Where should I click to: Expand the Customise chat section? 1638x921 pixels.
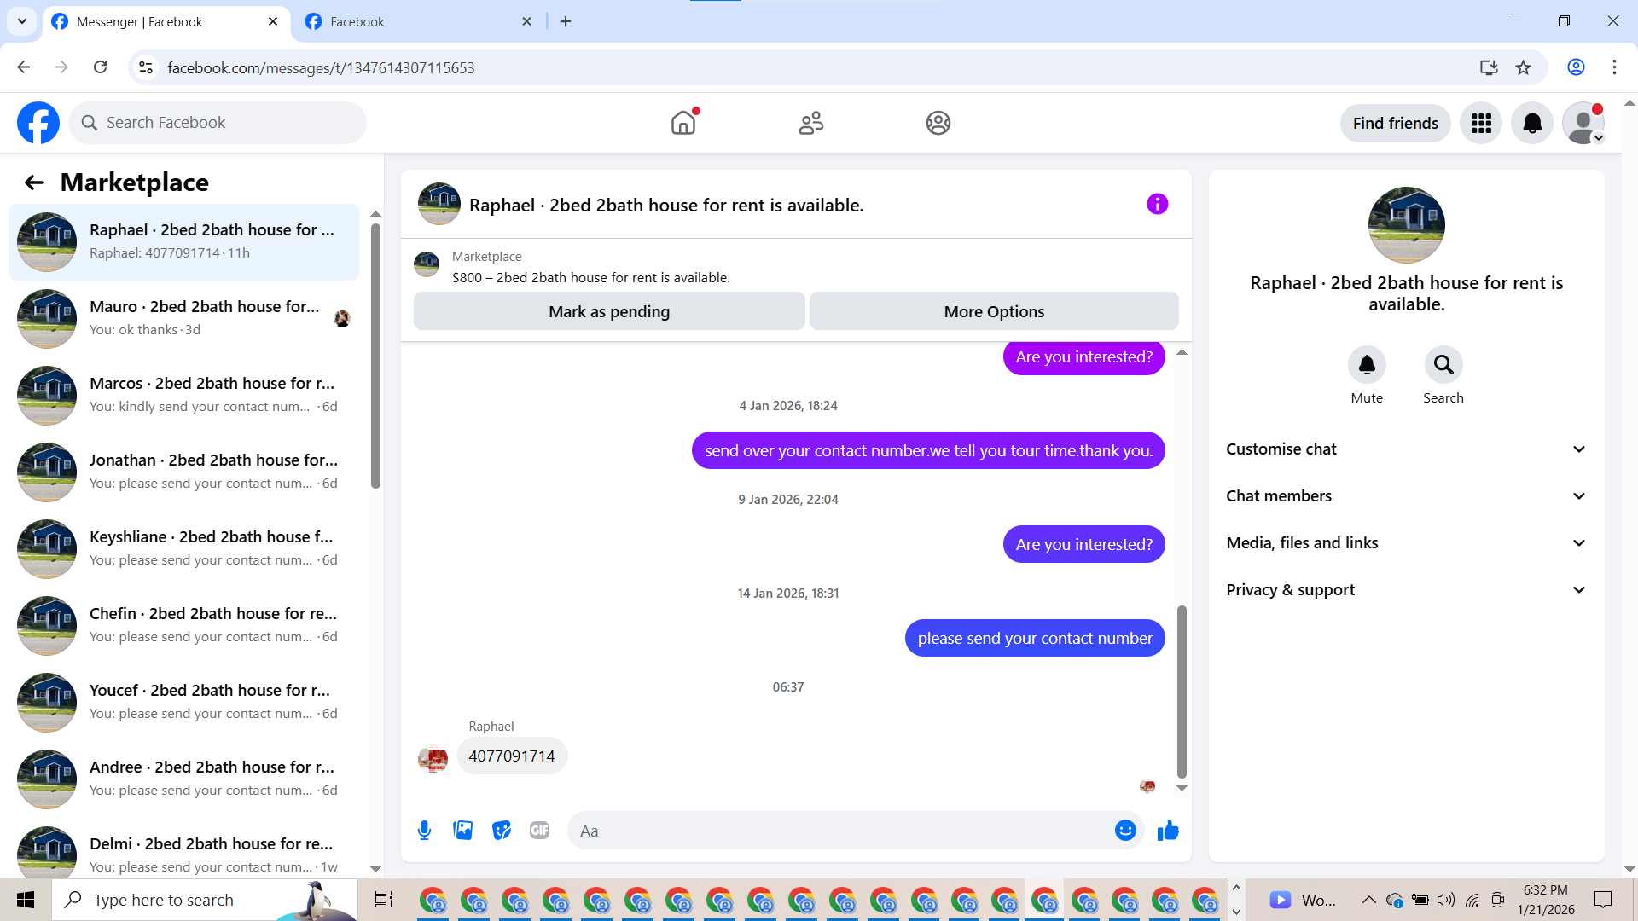[1406, 449]
